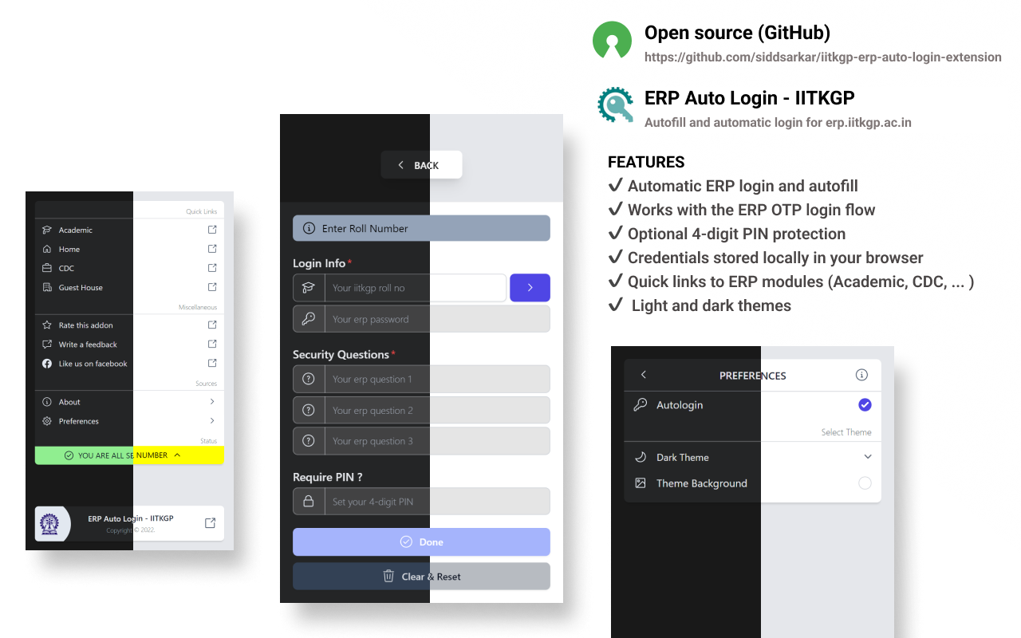
Task: Click the Your erp password field
Action: click(437, 319)
